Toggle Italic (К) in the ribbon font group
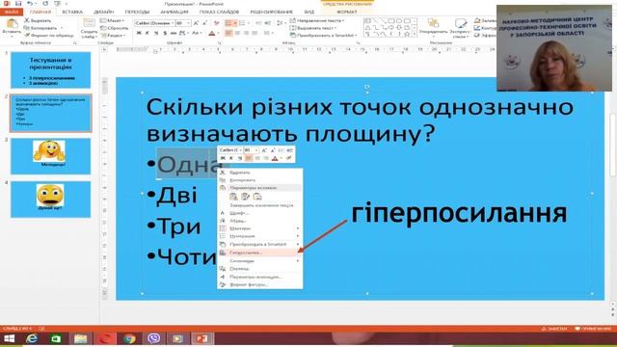617x347 pixels. coord(148,34)
